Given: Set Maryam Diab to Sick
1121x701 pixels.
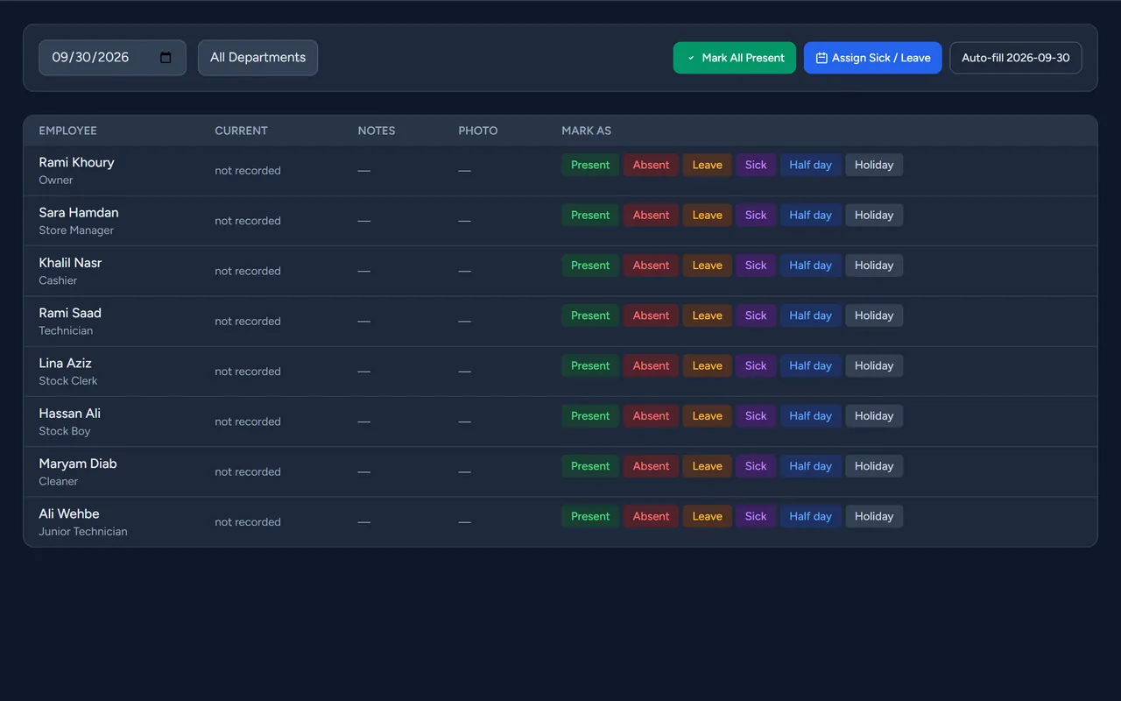Looking at the screenshot, I should pos(756,466).
